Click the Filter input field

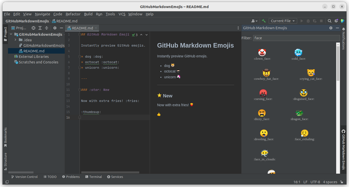[x=296, y=38]
